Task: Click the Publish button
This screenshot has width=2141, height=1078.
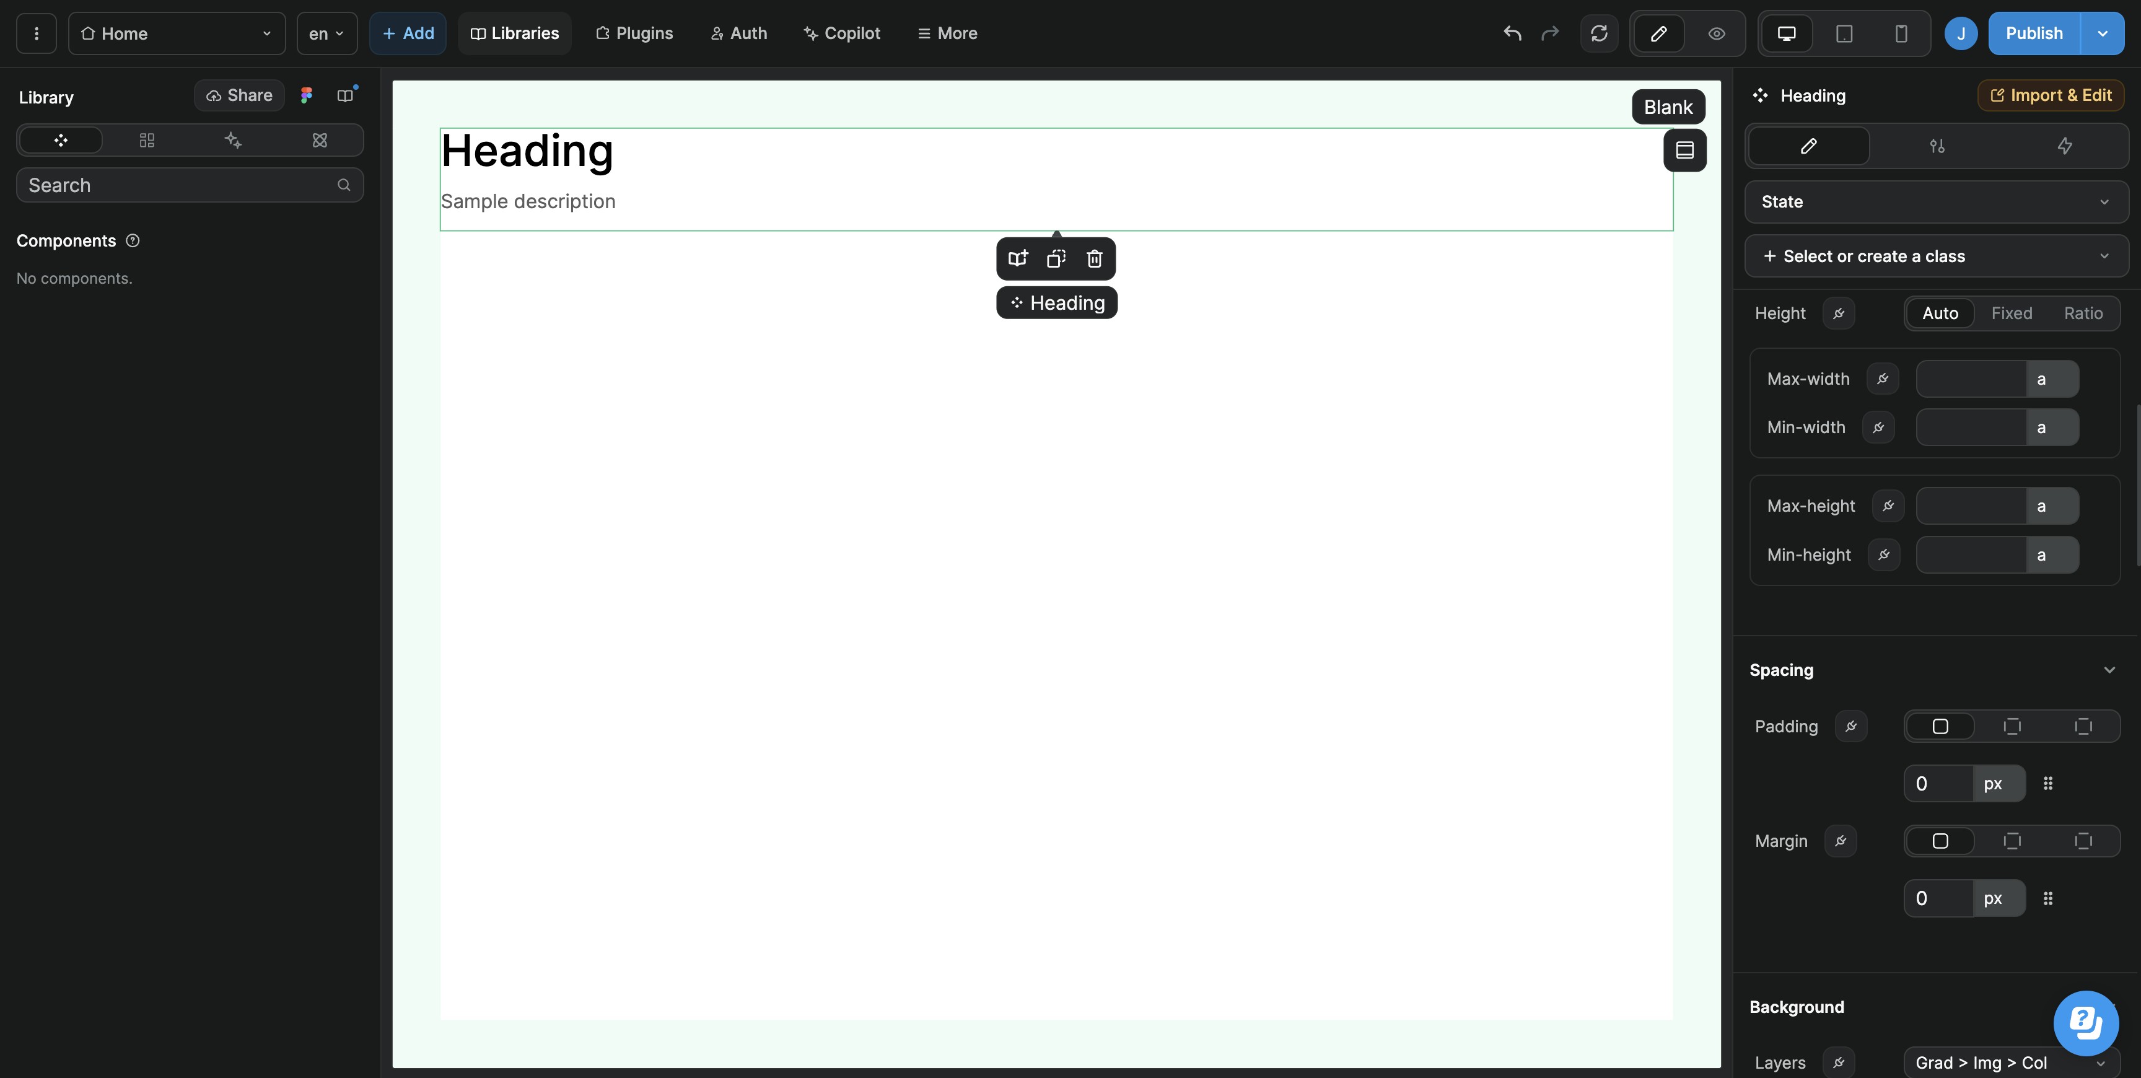Action: pyautogui.click(x=2033, y=33)
